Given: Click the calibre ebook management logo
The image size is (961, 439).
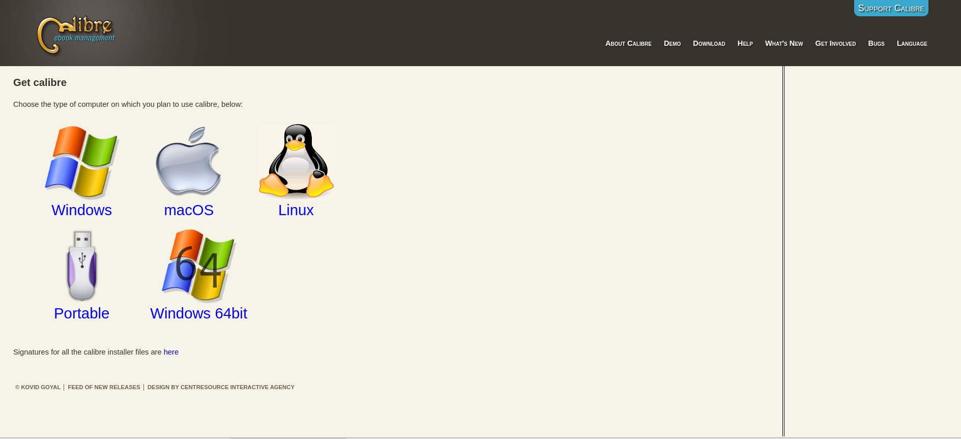Looking at the screenshot, I should point(76,35).
